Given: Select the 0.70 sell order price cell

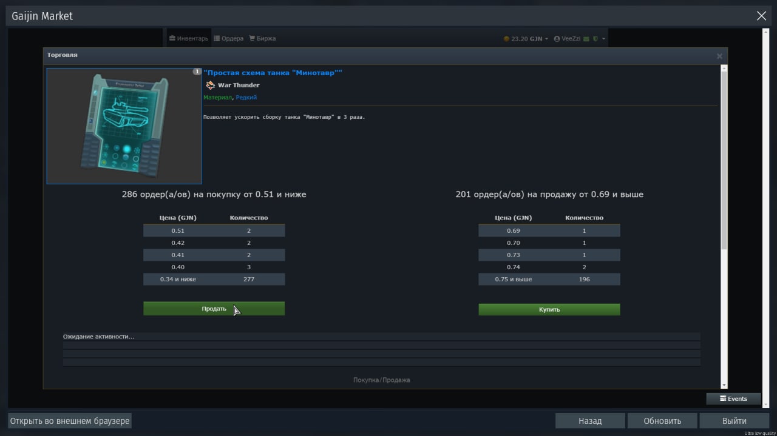Looking at the screenshot, I should point(514,243).
